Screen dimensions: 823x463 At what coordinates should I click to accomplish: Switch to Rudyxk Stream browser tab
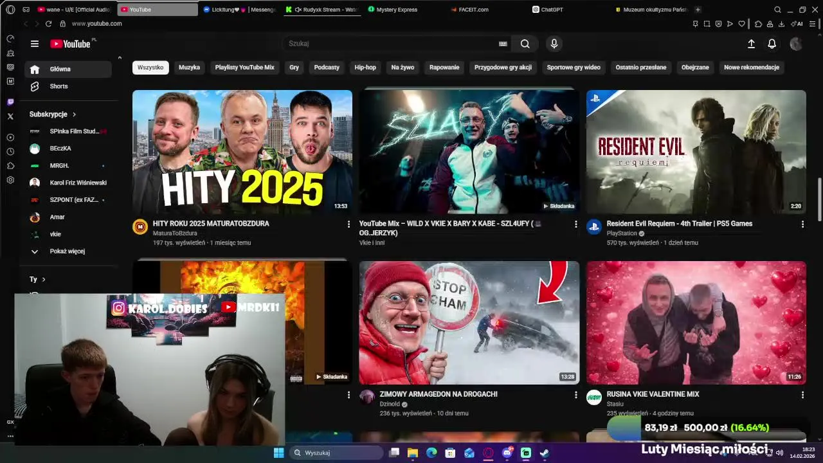[321, 10]
